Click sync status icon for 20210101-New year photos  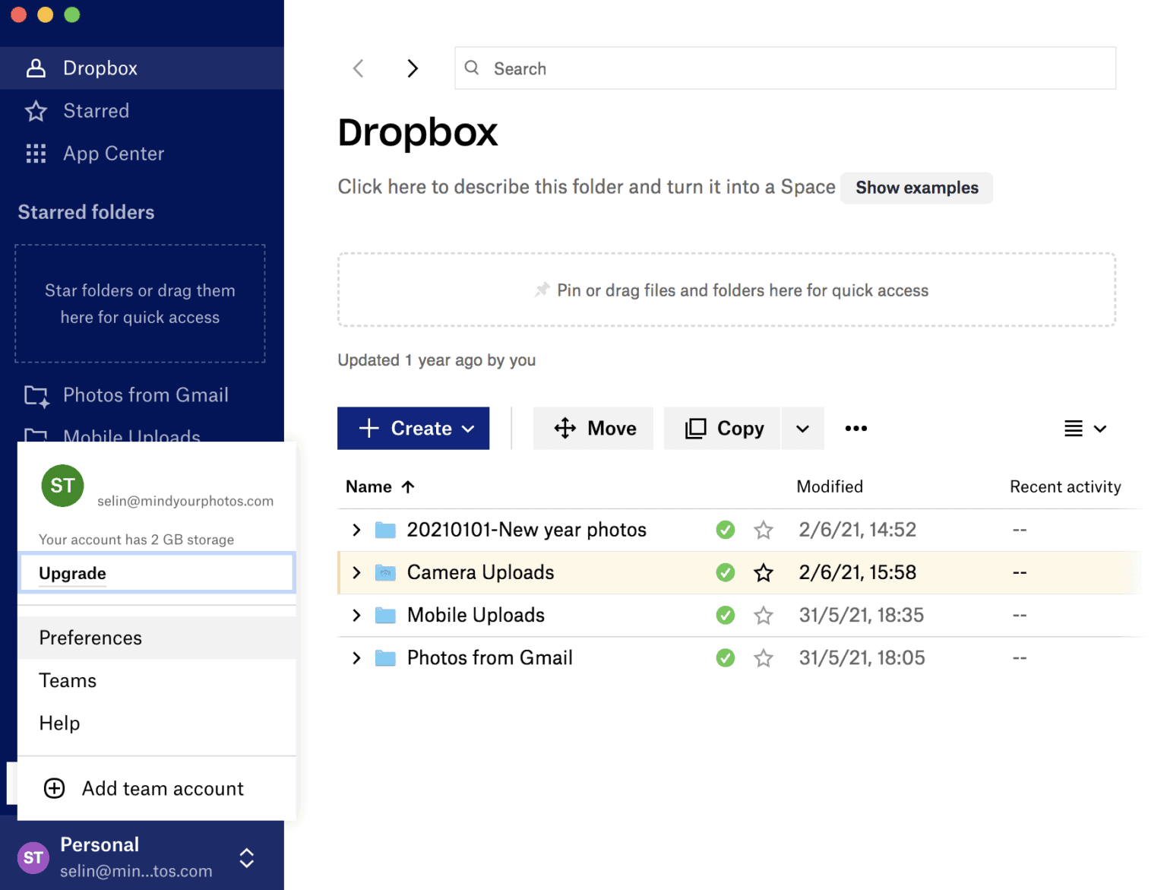coord(726,530)
